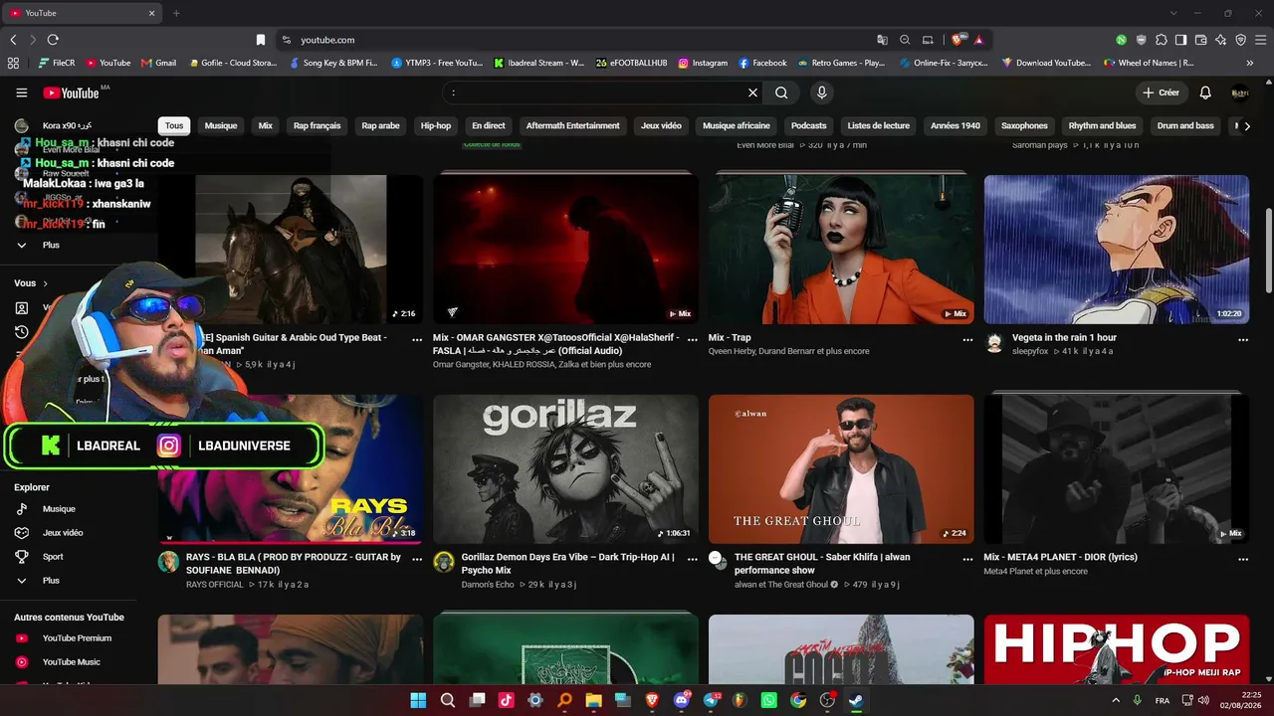Viewport: 1274px width, 716px height.
Task: Open Damon's Echo channel avatar
Action: click(444, 562)
